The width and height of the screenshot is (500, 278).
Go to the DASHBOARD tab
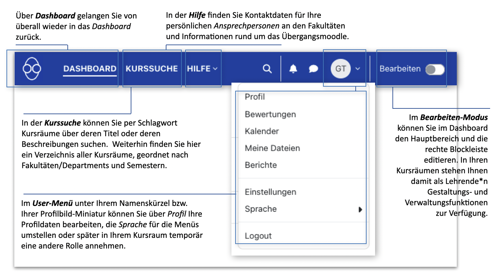(90, 69)
